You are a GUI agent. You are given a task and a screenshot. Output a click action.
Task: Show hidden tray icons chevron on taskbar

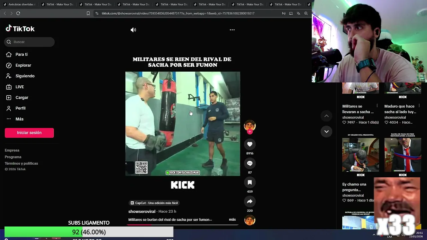[374, 235]
